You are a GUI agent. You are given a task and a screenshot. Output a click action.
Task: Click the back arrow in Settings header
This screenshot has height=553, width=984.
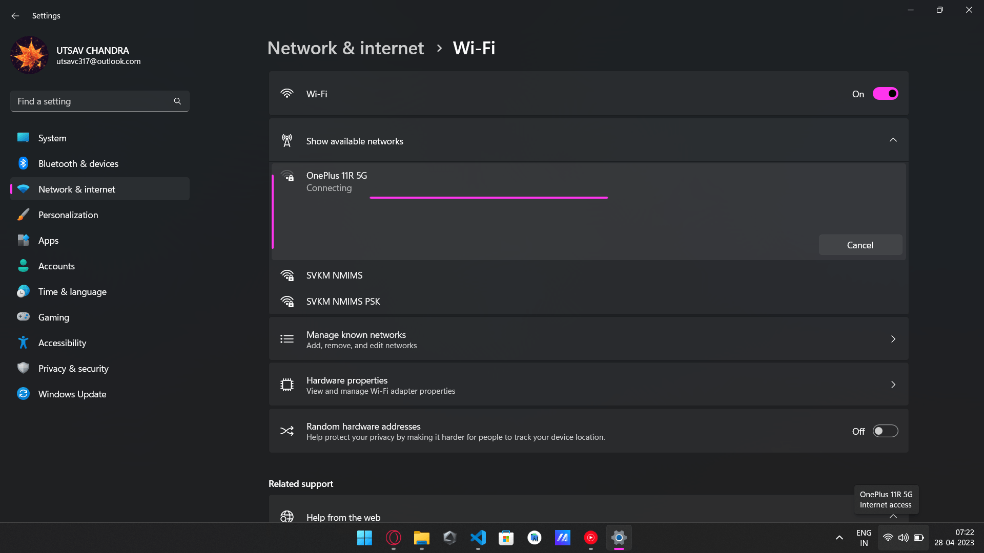coord(15,16)
